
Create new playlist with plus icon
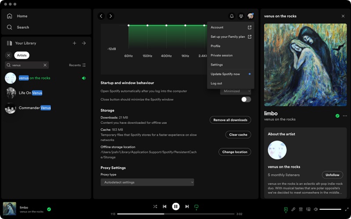[75, 43]
